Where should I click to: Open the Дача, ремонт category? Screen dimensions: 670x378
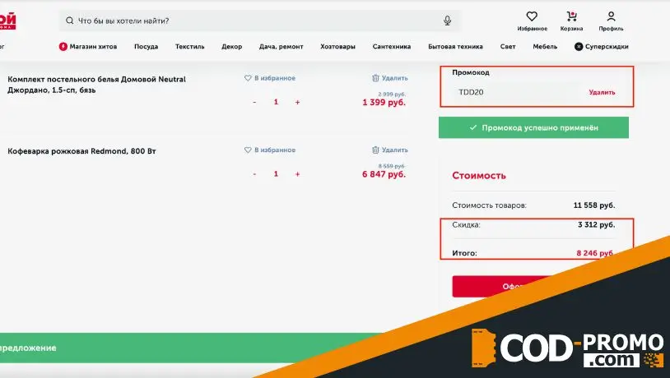click(281, 47)
